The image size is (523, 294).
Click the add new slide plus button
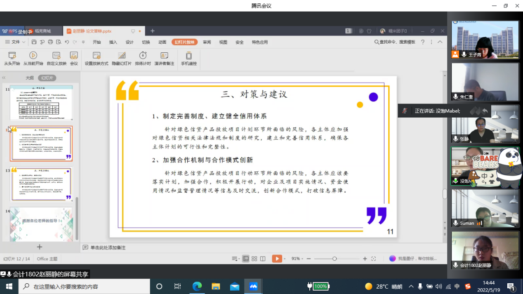40,247
